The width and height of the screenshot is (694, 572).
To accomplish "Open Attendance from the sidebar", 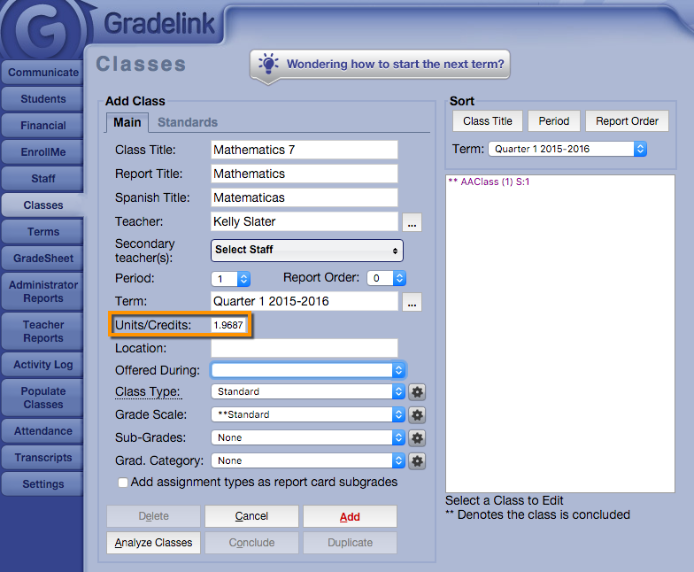I will [x=43, y=431].
